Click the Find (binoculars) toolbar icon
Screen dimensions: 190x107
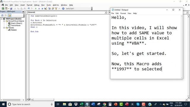pyautogui.click(x=25, y=9)
